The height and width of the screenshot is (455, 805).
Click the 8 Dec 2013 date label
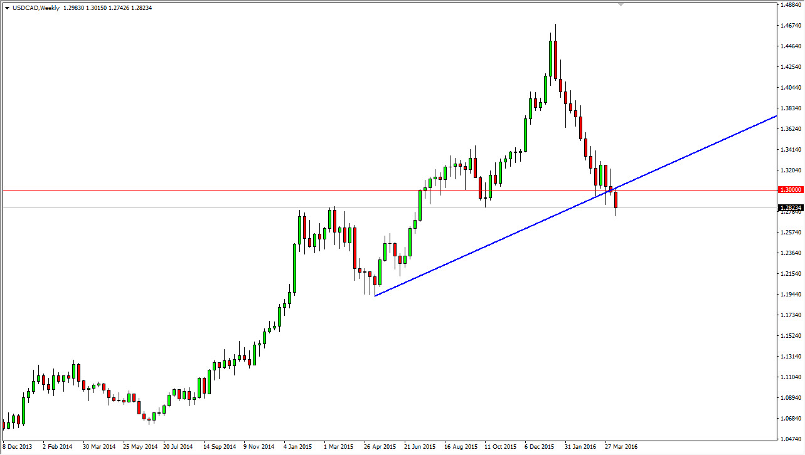point(17,446)
